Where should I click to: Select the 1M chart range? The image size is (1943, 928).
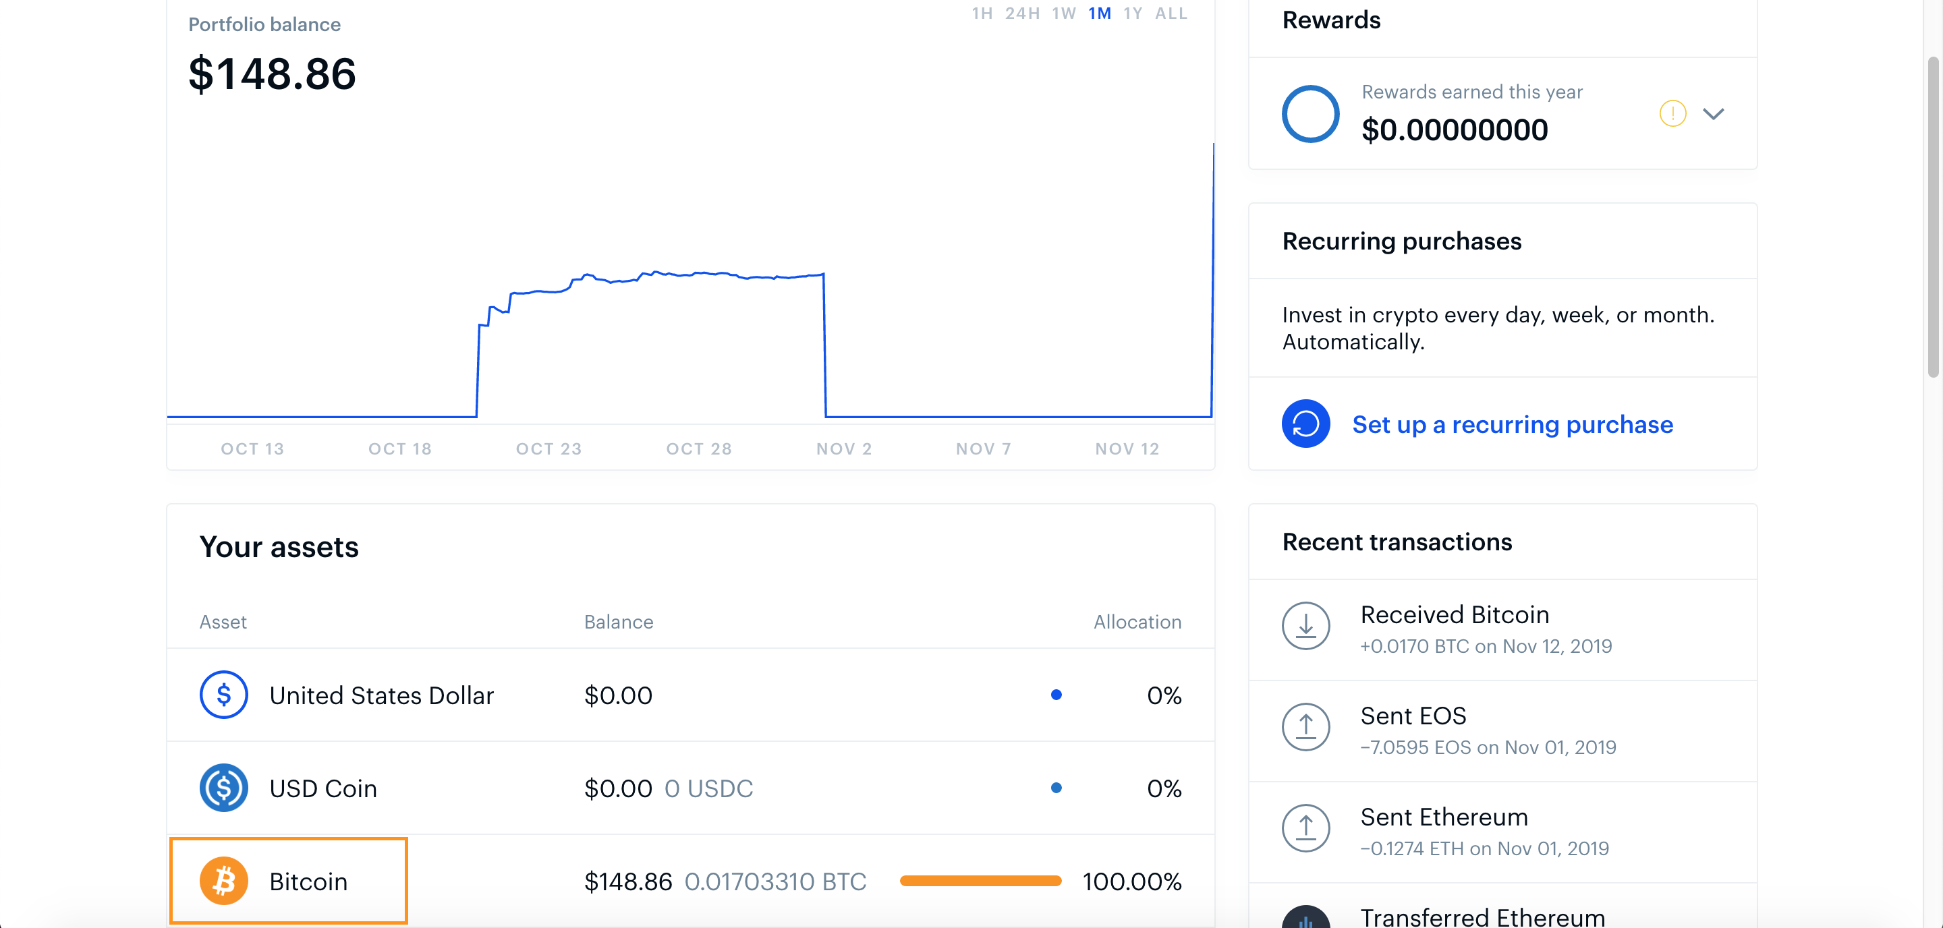(1099, 13)
